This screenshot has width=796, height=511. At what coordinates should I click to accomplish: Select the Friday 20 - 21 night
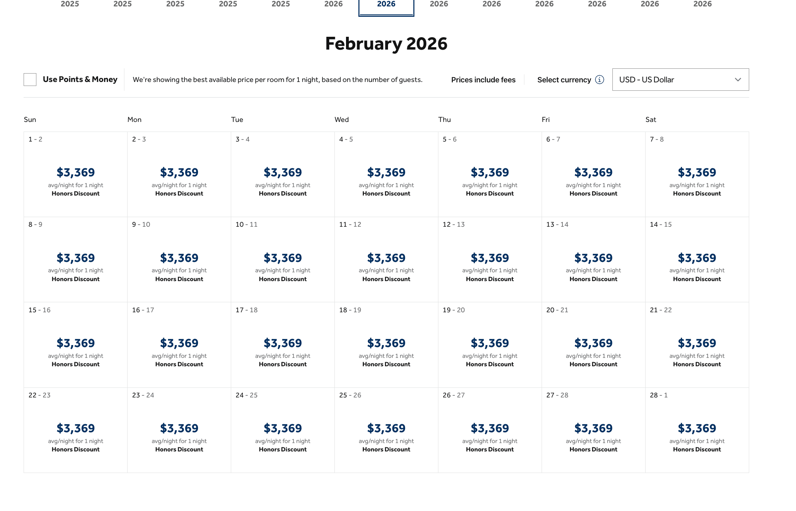tap(593, 345)
